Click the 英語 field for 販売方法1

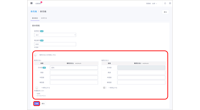(74, 73)
